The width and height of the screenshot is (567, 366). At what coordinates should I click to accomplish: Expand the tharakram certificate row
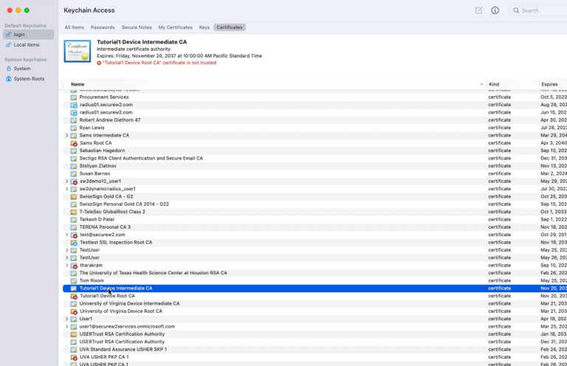tap(67, 266)
